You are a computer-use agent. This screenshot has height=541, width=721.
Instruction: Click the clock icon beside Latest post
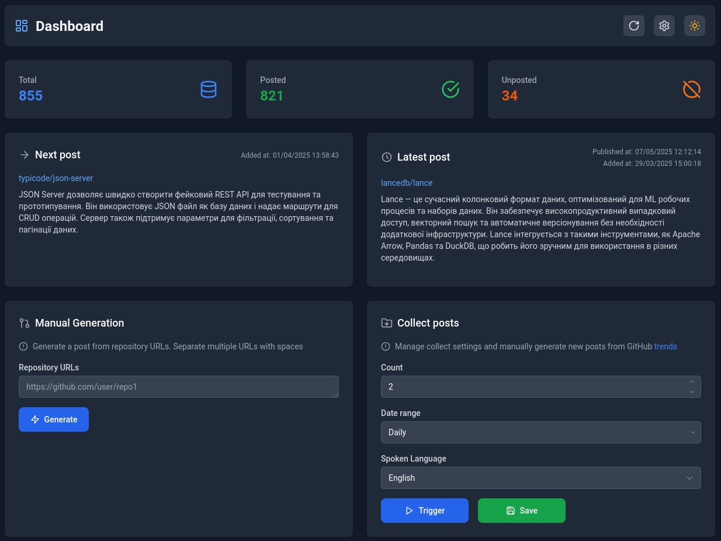pos(387,157)
